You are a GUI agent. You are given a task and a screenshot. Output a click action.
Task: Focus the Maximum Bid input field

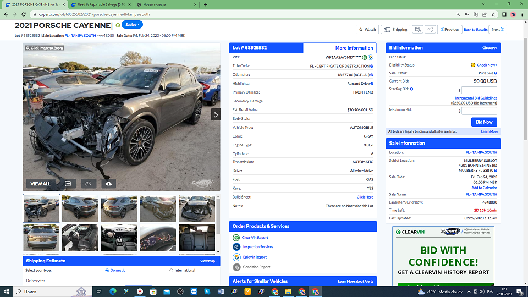click(479, 111)
